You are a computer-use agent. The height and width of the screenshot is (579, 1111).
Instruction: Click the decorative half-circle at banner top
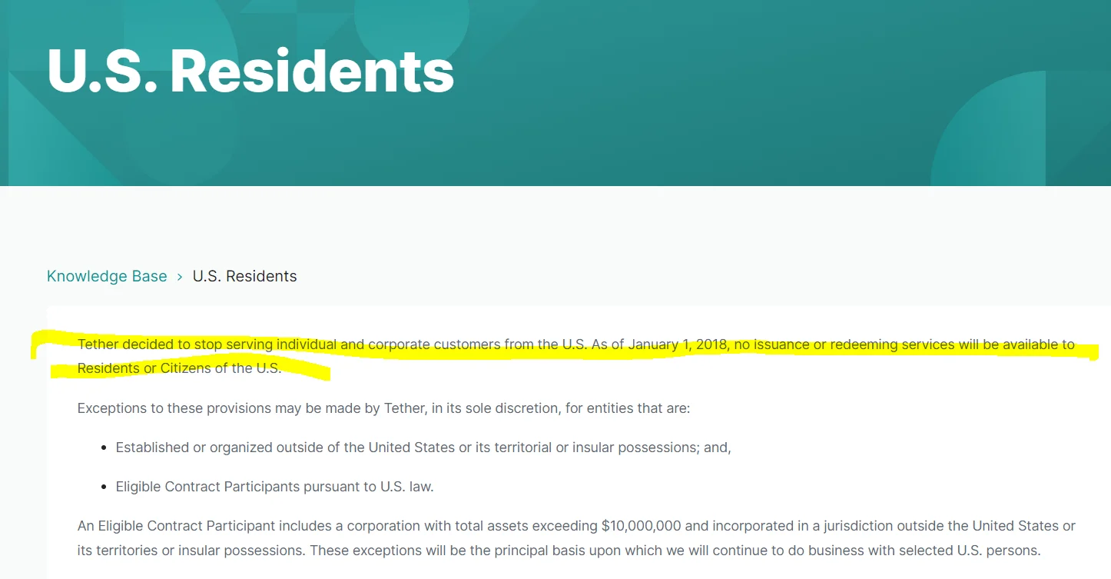412,27
